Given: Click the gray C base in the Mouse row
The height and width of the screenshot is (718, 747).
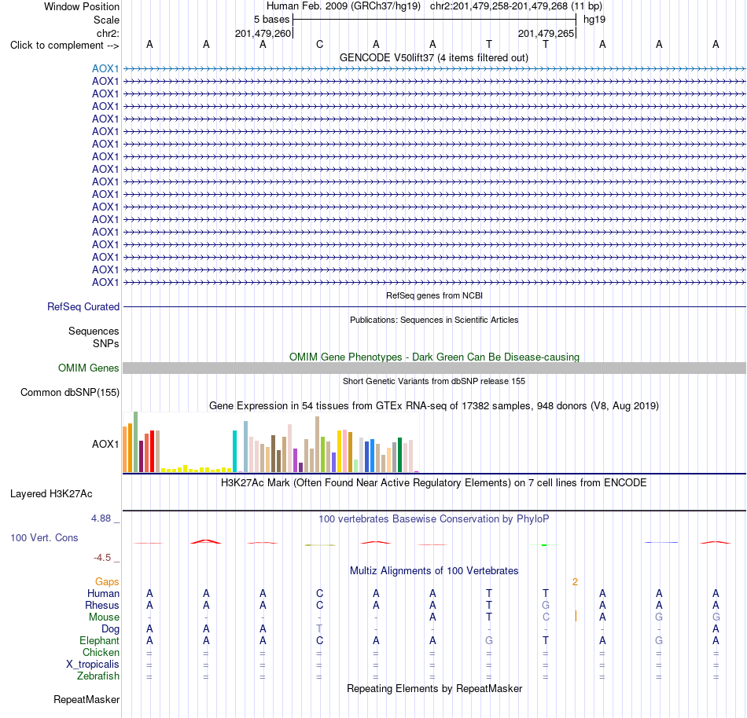Looking at the screenshot, I should (x=546, y=617).
